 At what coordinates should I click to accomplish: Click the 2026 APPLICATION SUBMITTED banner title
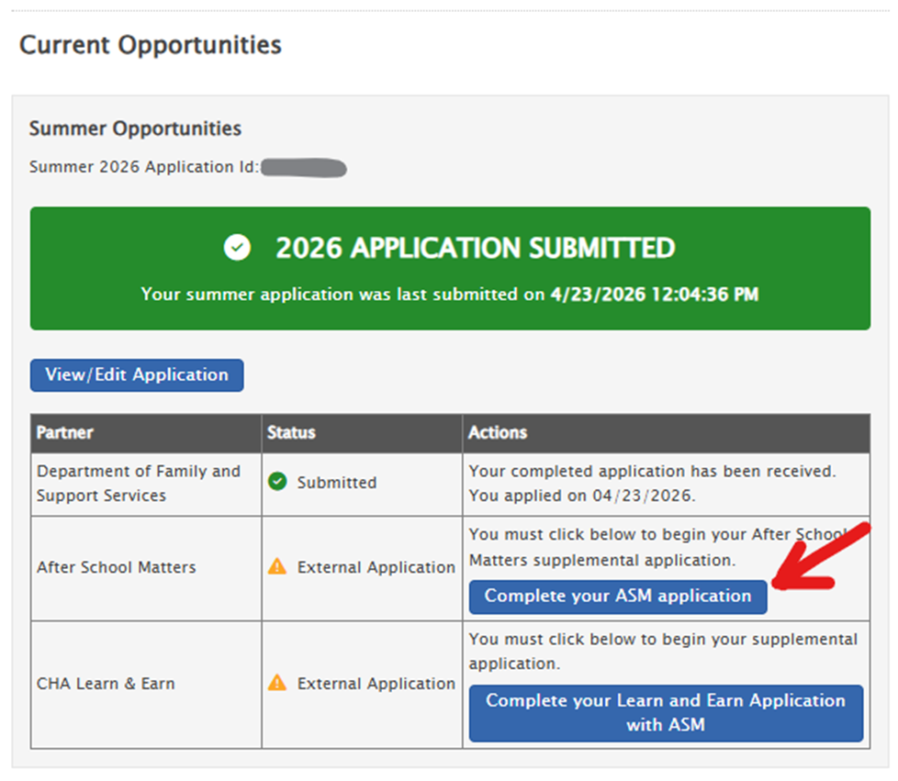click(x=475, y=248)
